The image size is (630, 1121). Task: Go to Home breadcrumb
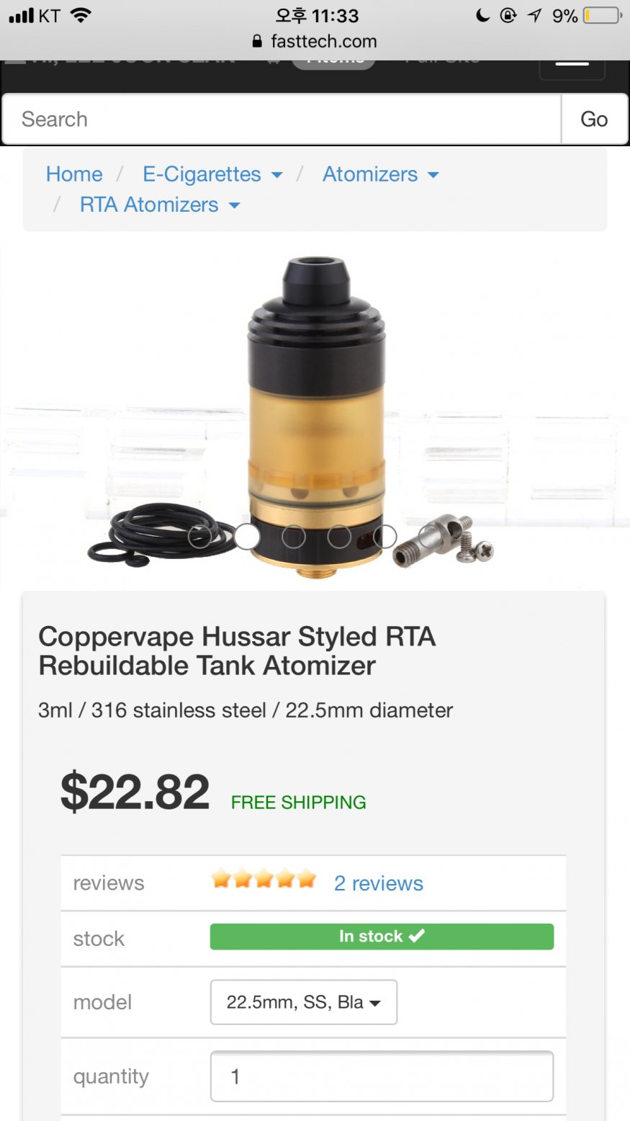[x=74, y=174]
